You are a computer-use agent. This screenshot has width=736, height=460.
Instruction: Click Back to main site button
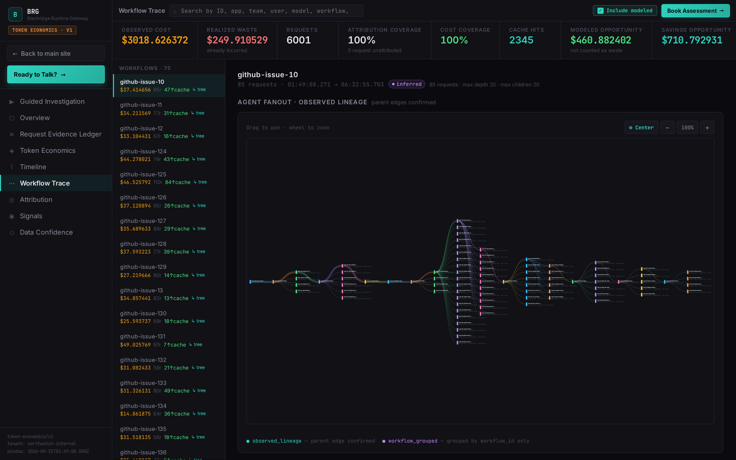coord(56,54)
